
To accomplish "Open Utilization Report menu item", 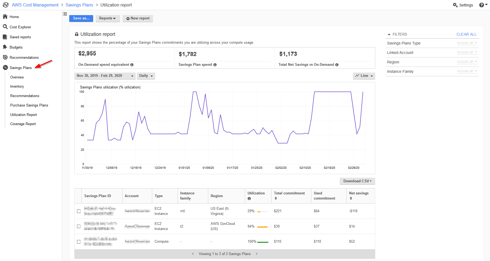I will pyautogui.click(x=23, y=115).
